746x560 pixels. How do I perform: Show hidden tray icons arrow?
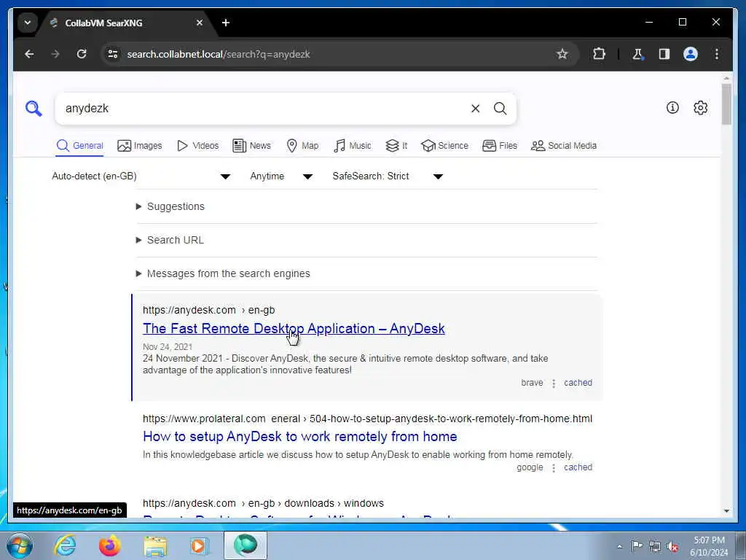pyautogui.click(x=619, y=546)
